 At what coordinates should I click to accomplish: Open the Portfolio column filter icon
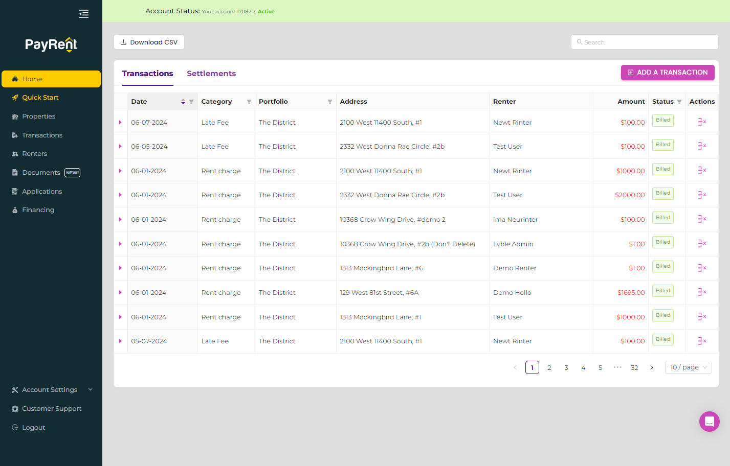point(330,102)
